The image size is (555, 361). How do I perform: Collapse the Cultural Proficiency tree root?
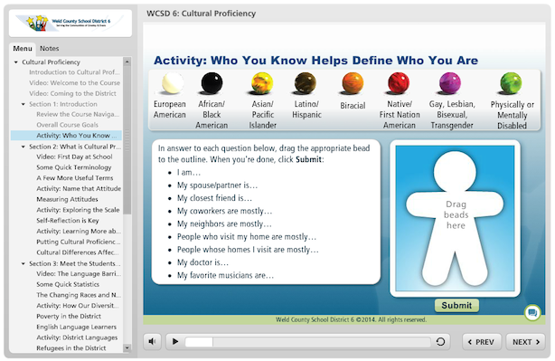pyautogui.click(x=16, y=62)
